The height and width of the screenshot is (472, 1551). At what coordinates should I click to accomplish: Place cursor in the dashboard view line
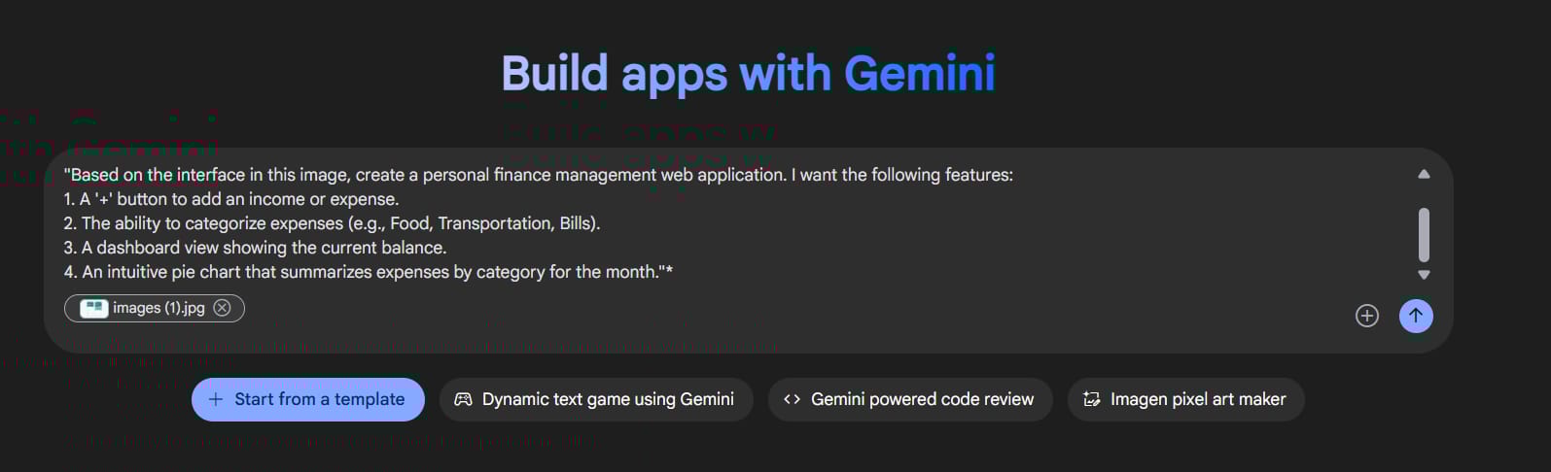pyautogui.click(x=255, y=248)
